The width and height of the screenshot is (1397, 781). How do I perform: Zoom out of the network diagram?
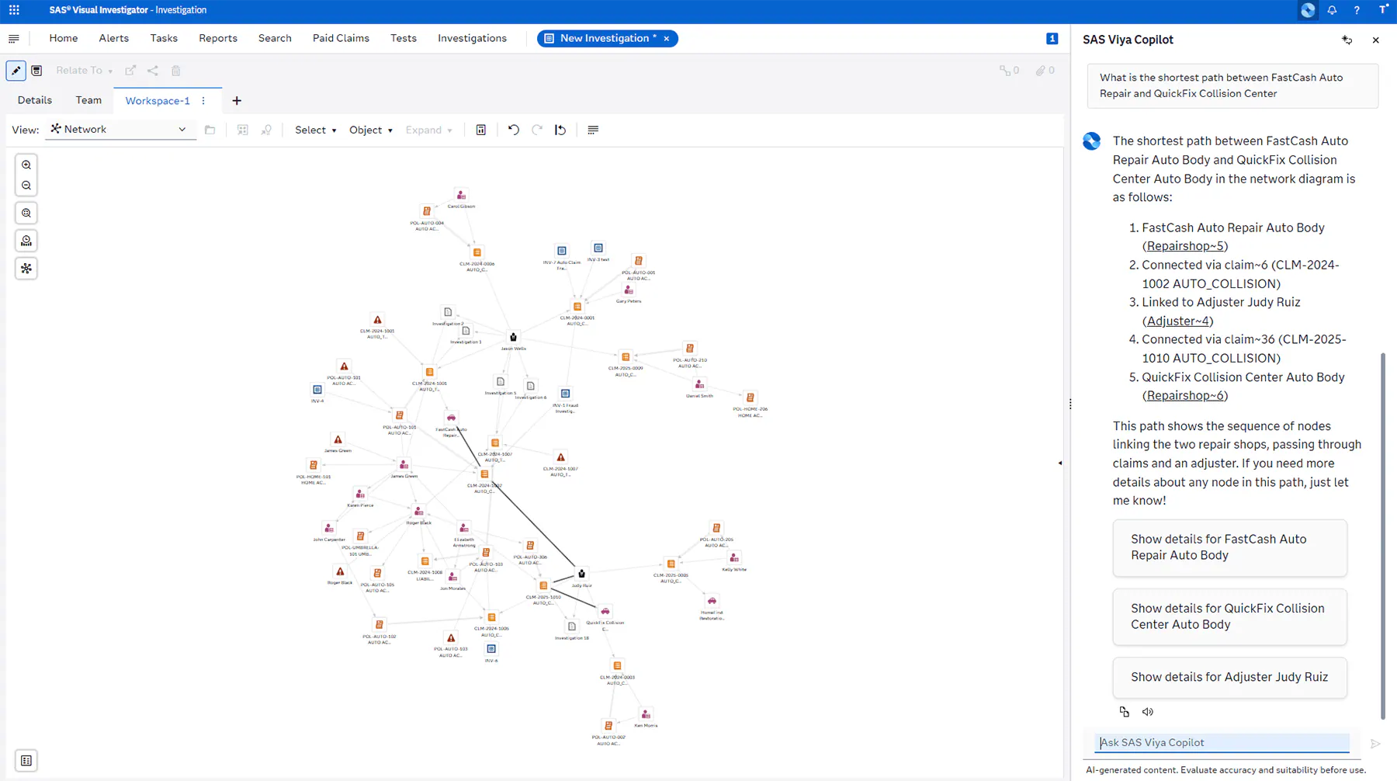coord(26,186)
